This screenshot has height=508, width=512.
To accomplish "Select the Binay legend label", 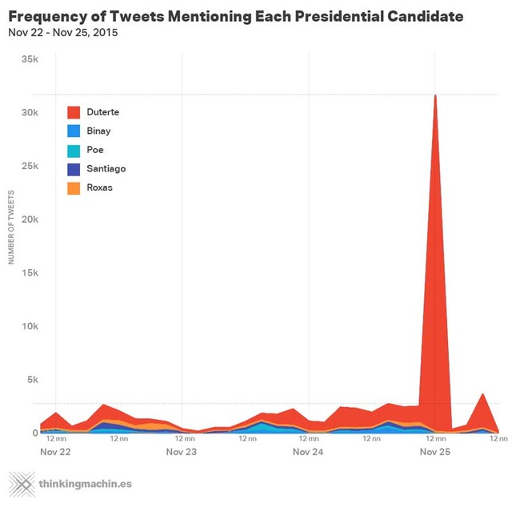I will [98, 131].
